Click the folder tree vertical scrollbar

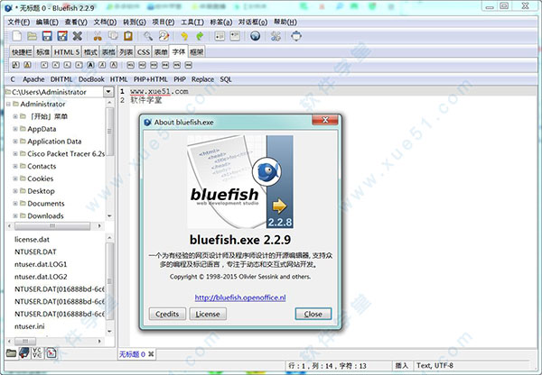coord(109,131)
